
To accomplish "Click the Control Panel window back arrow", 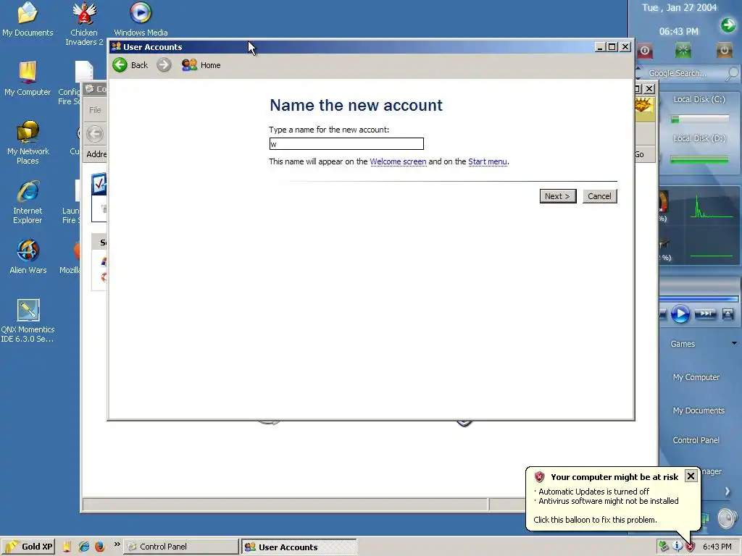I will [95, 134].
